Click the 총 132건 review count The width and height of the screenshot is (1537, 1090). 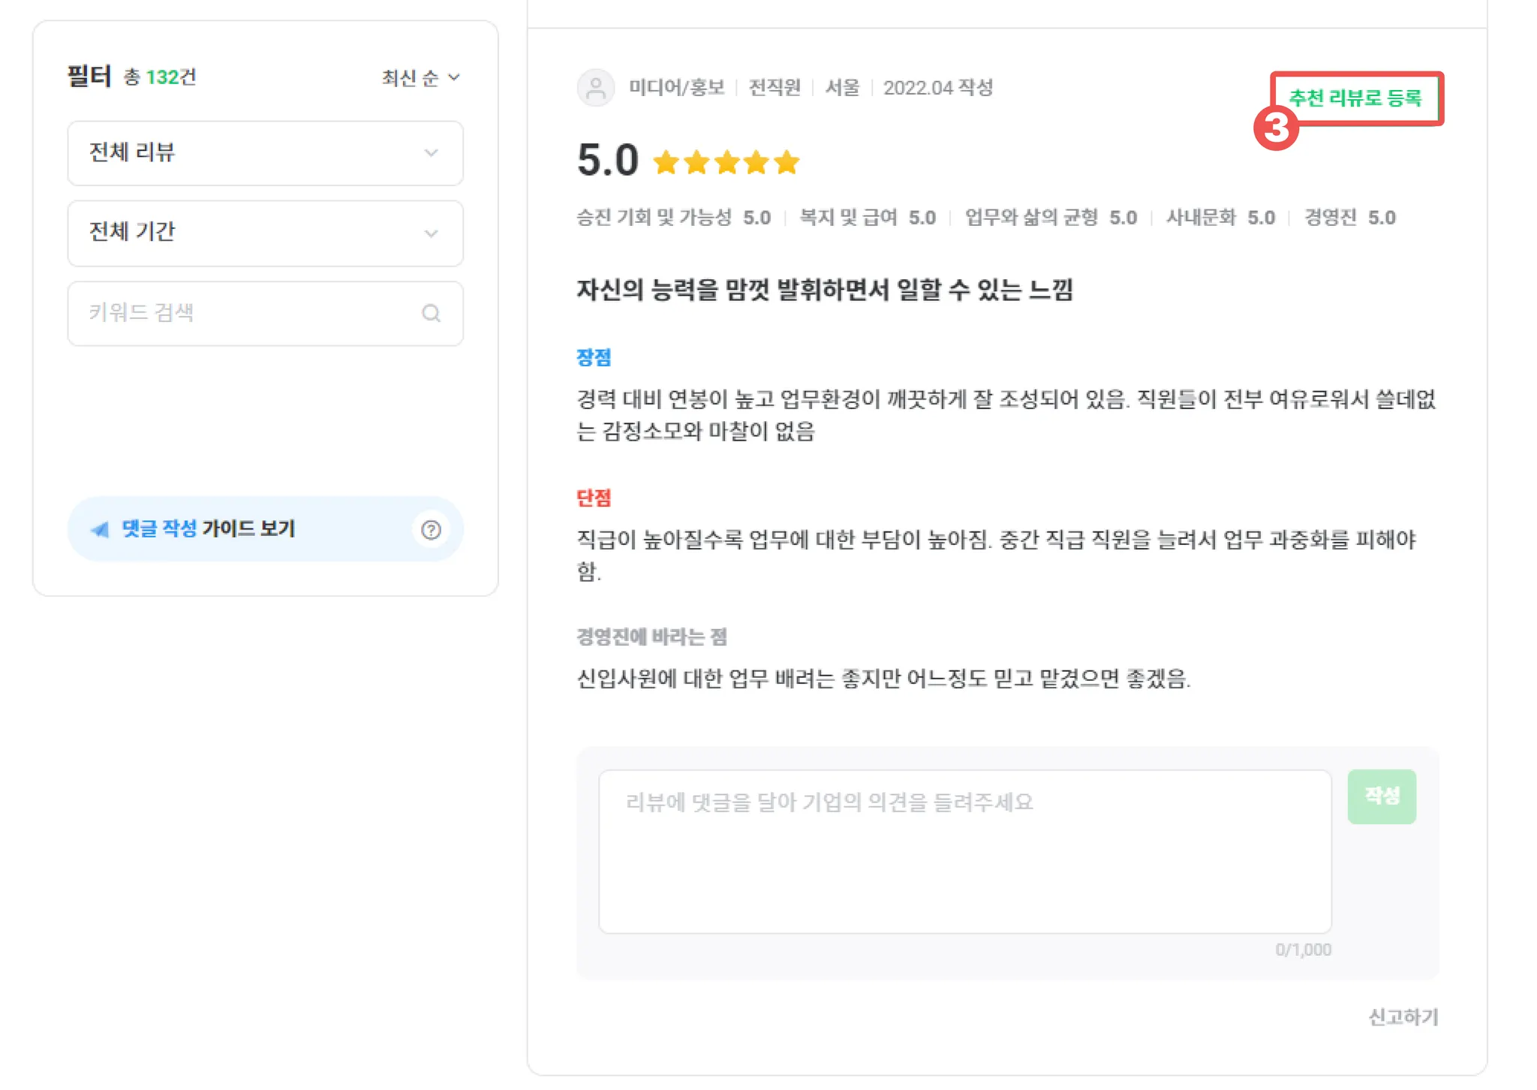point(160,77)
